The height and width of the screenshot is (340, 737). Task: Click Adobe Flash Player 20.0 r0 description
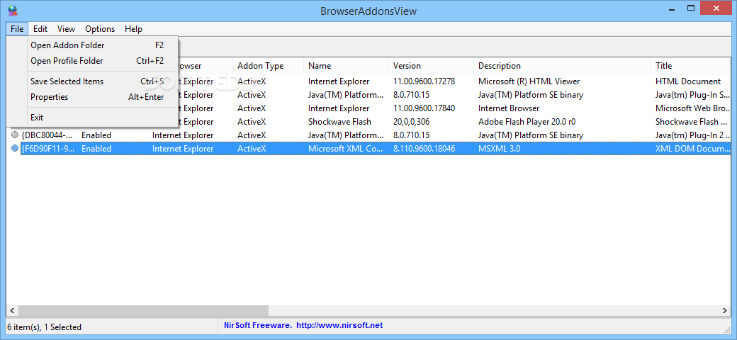tap(527, 122)
